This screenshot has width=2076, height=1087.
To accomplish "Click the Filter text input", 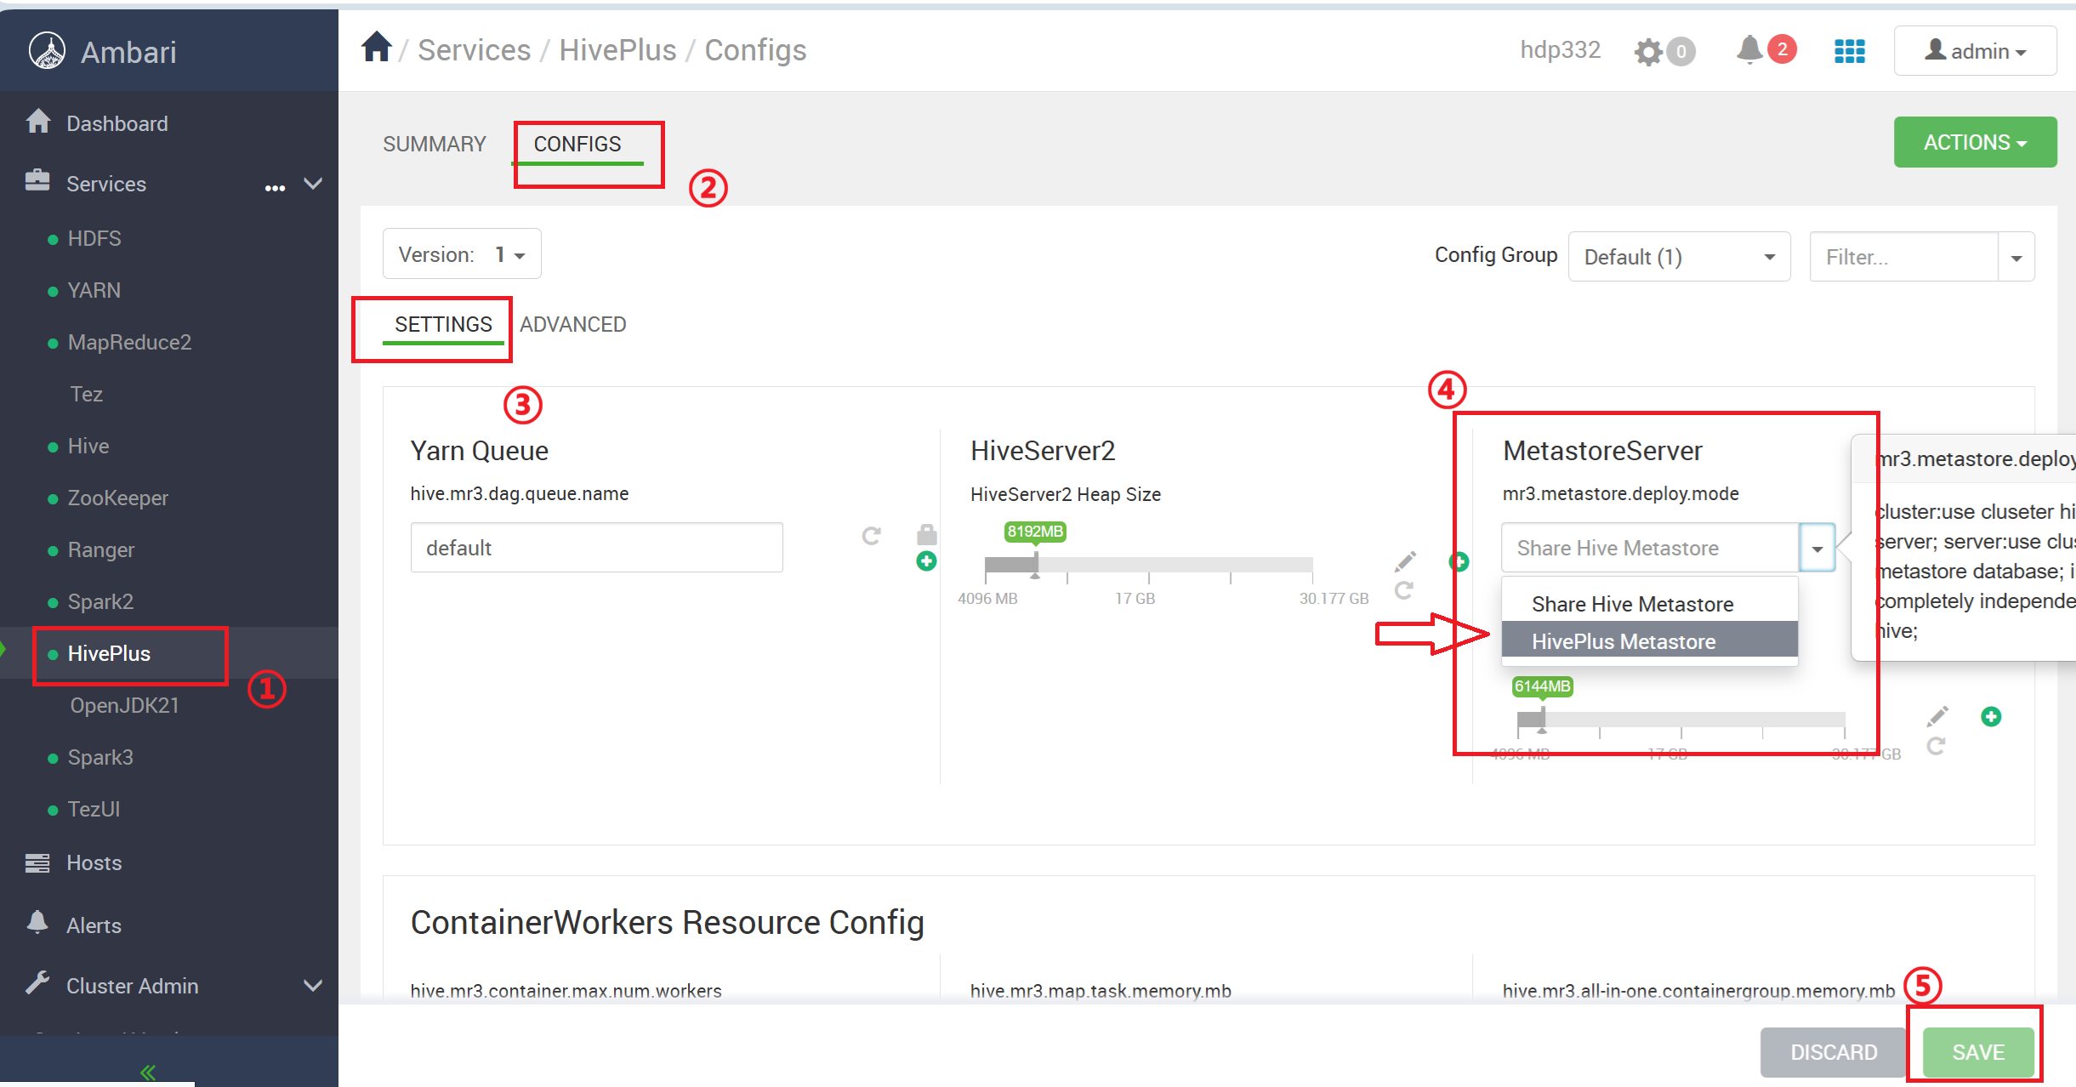I will click(1904, 257).
